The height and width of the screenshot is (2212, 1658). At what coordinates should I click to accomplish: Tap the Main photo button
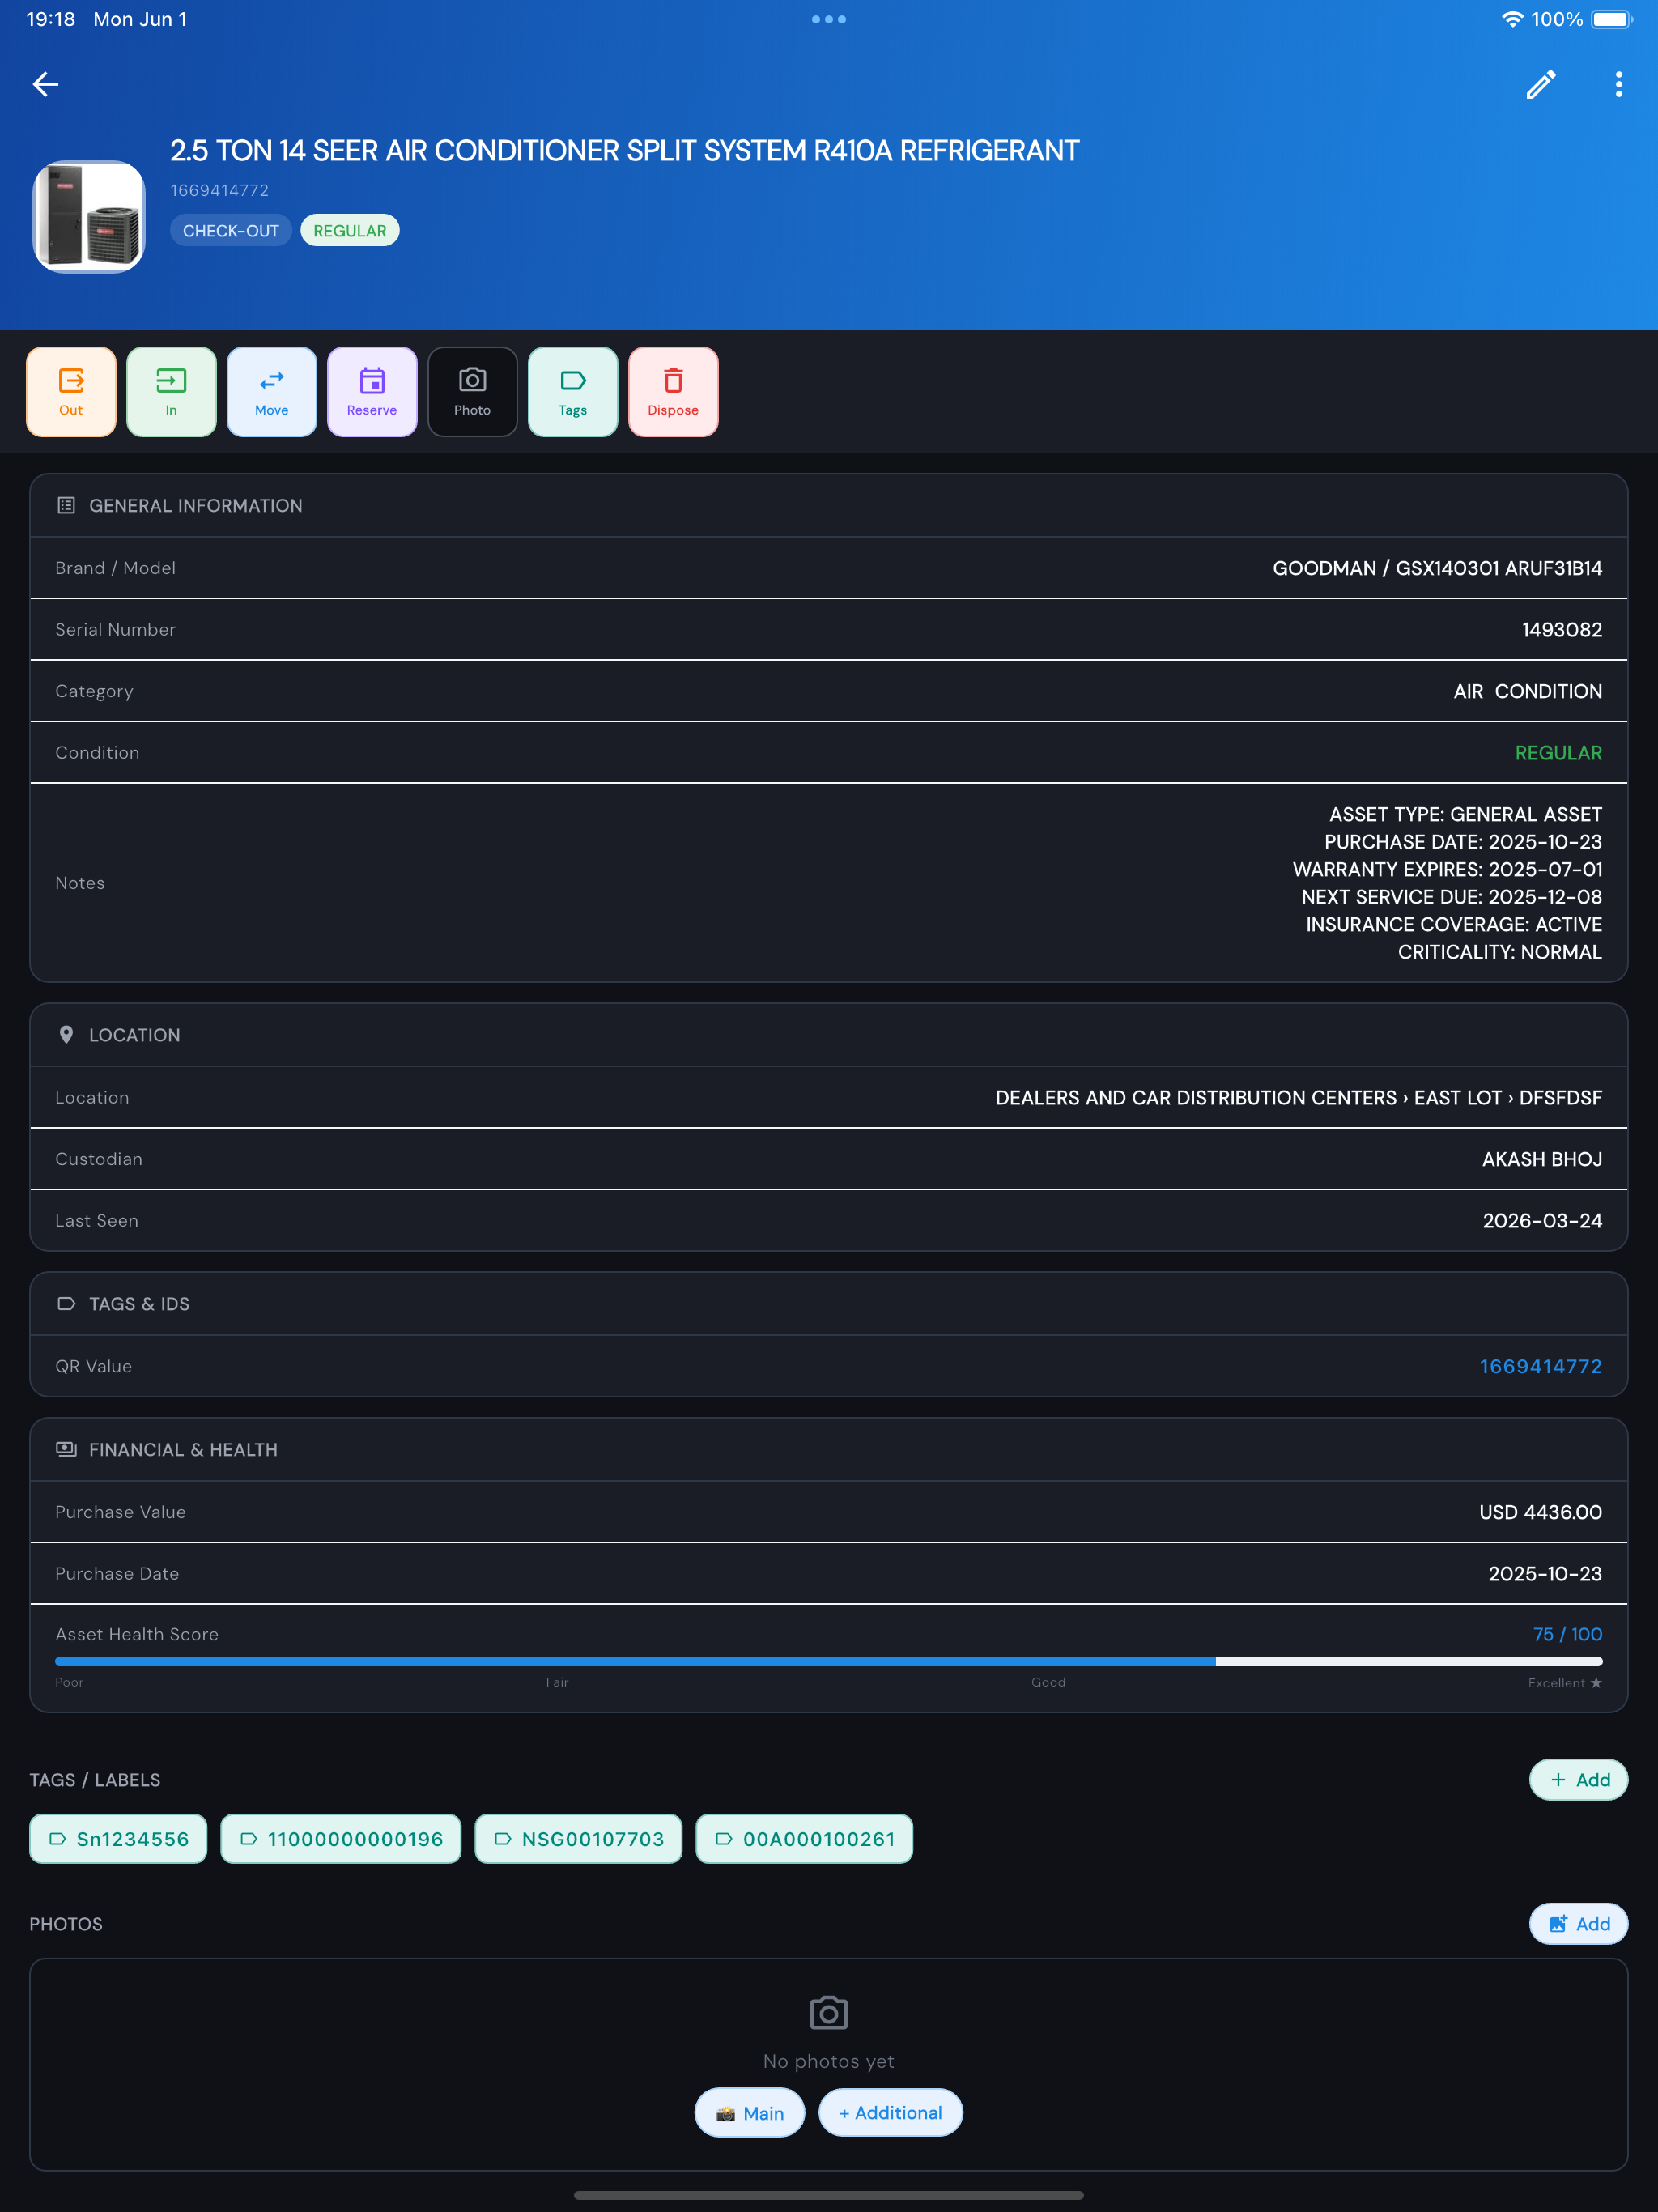pyautogui.click(x=750, y=2113)
